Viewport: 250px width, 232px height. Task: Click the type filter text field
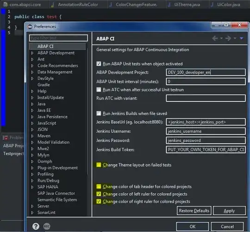coord(58,38)
